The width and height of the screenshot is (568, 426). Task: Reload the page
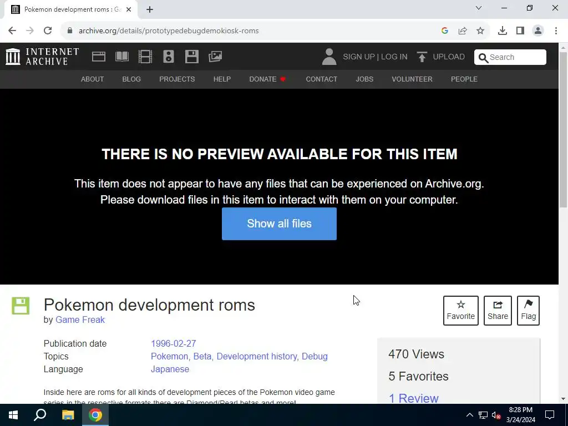pos(48,31)
